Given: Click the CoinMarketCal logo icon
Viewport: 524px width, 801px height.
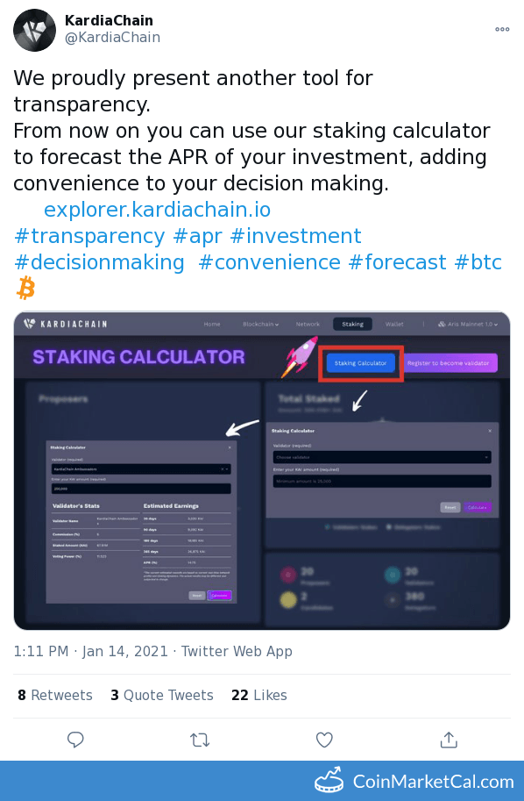Looking at the screenshot, I should click(329, 780).
